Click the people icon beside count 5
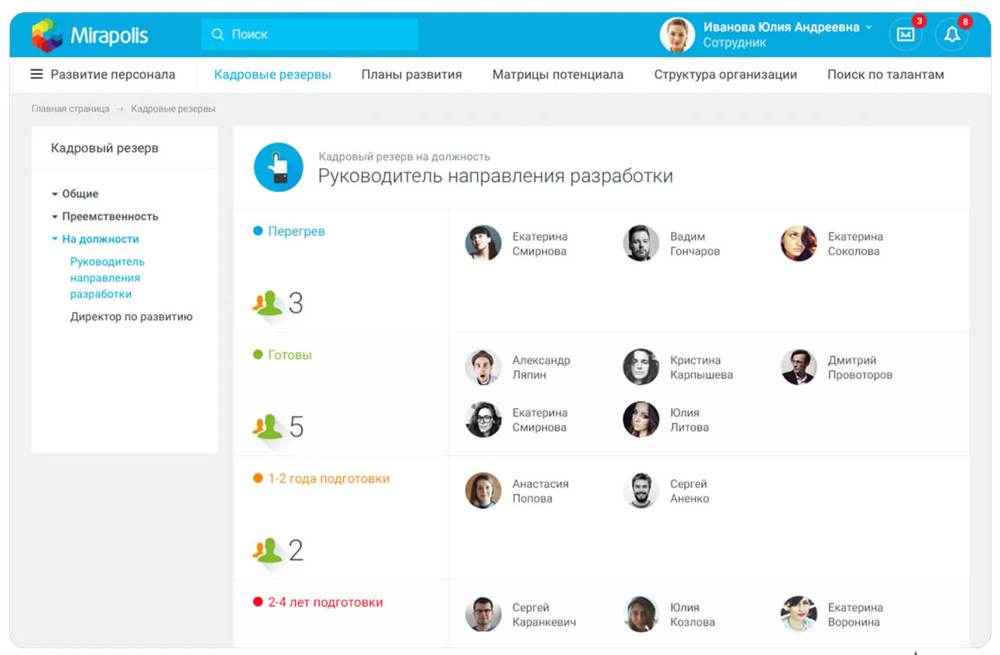This screenshot has height=655, width=1000. click(268, 426)
